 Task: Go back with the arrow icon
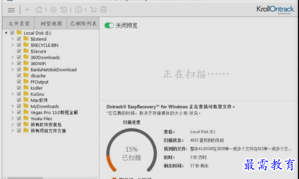pyautogui.click(x=28, y=10)
